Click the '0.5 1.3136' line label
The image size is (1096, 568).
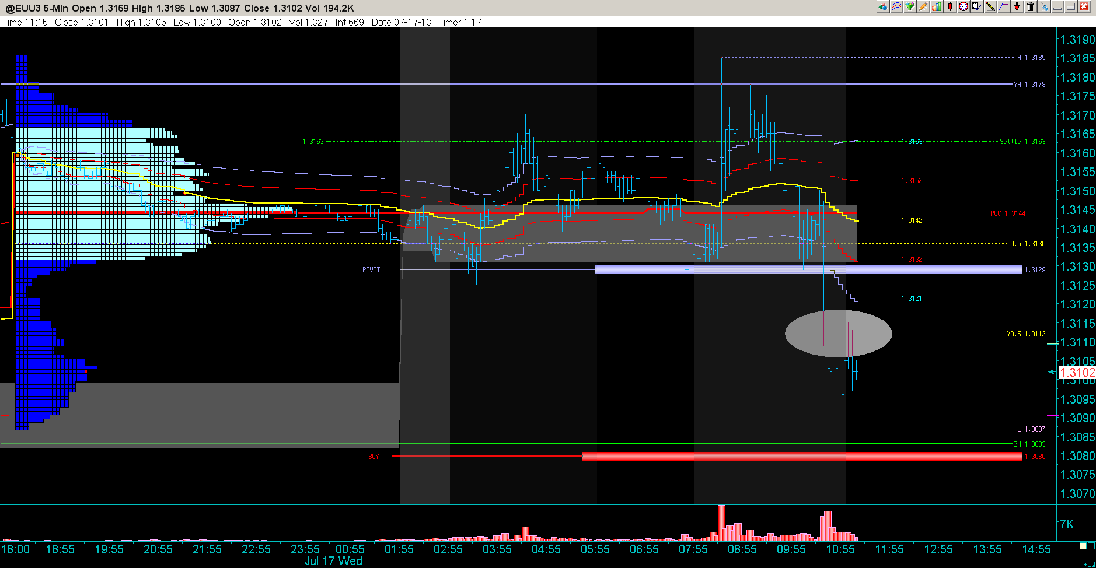[1028, 244]
